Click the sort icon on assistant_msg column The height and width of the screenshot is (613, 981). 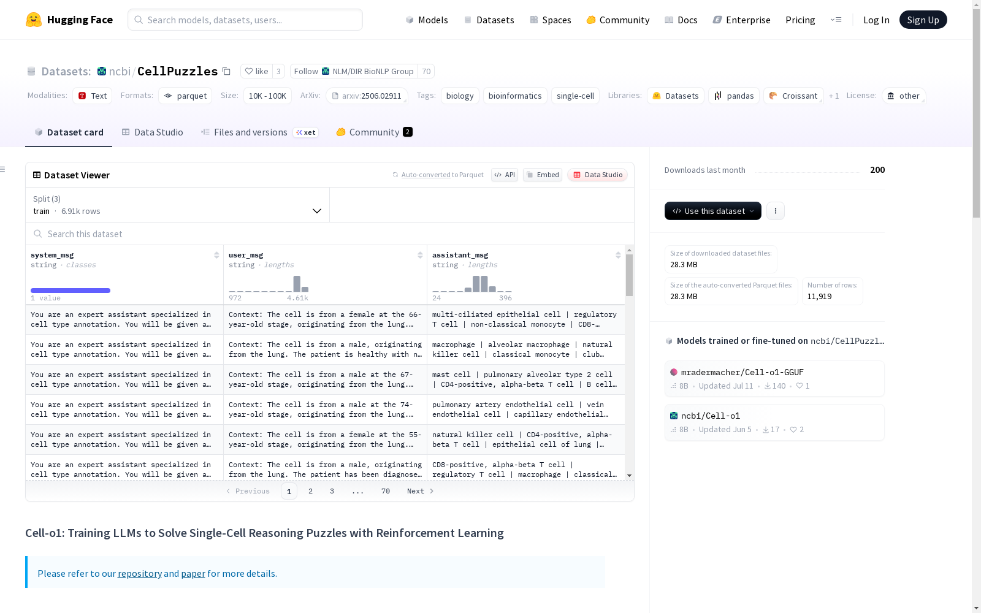[618, 255]
